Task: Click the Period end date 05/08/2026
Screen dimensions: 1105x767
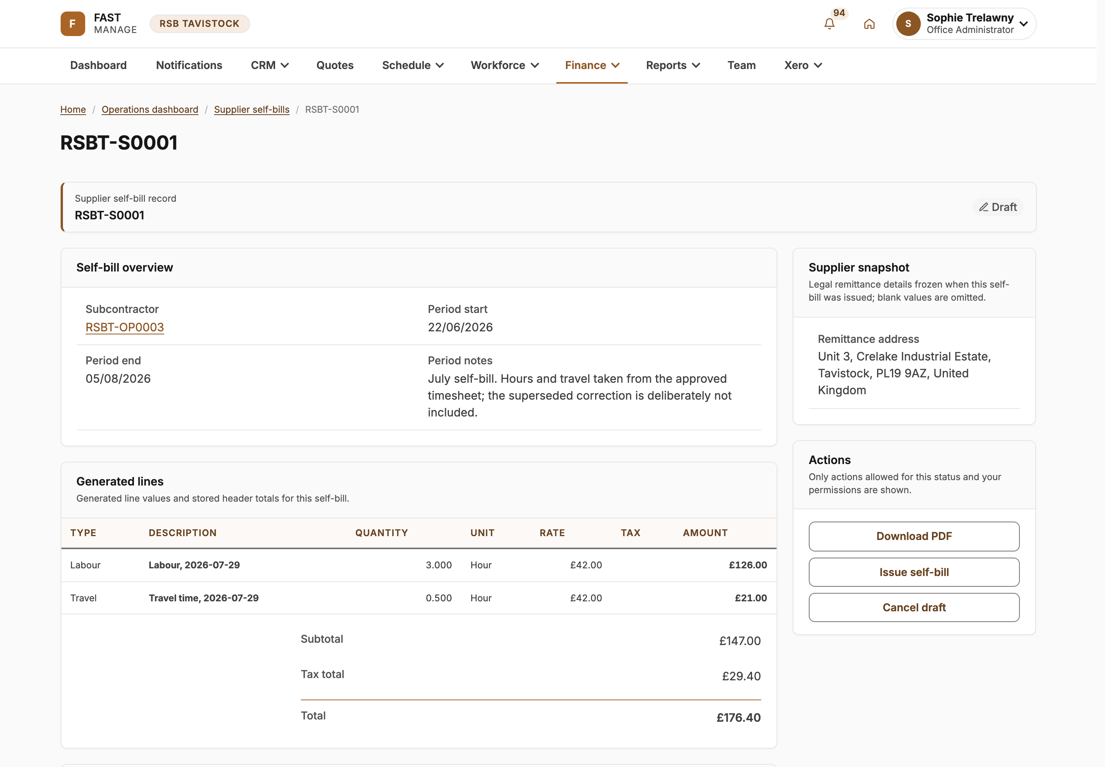Action: pyautogui.click(x=118, y=379)
